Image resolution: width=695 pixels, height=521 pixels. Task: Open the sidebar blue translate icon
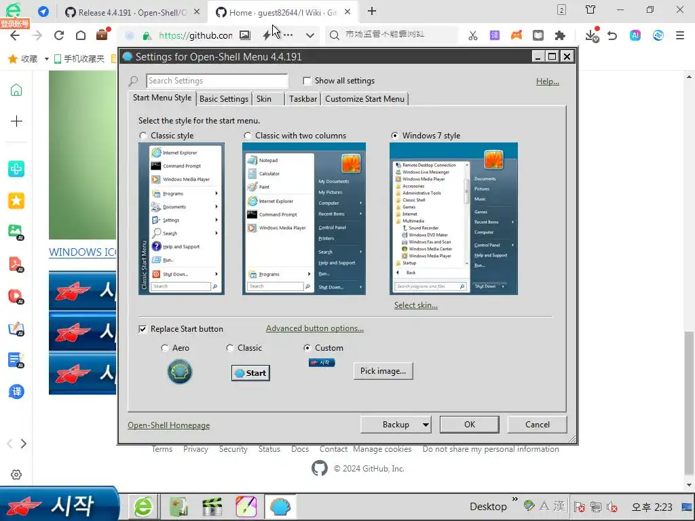pyautogui.click(x=16, y=391)
